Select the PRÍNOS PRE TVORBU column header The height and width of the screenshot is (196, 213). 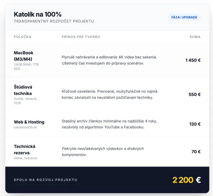[81, 37]
